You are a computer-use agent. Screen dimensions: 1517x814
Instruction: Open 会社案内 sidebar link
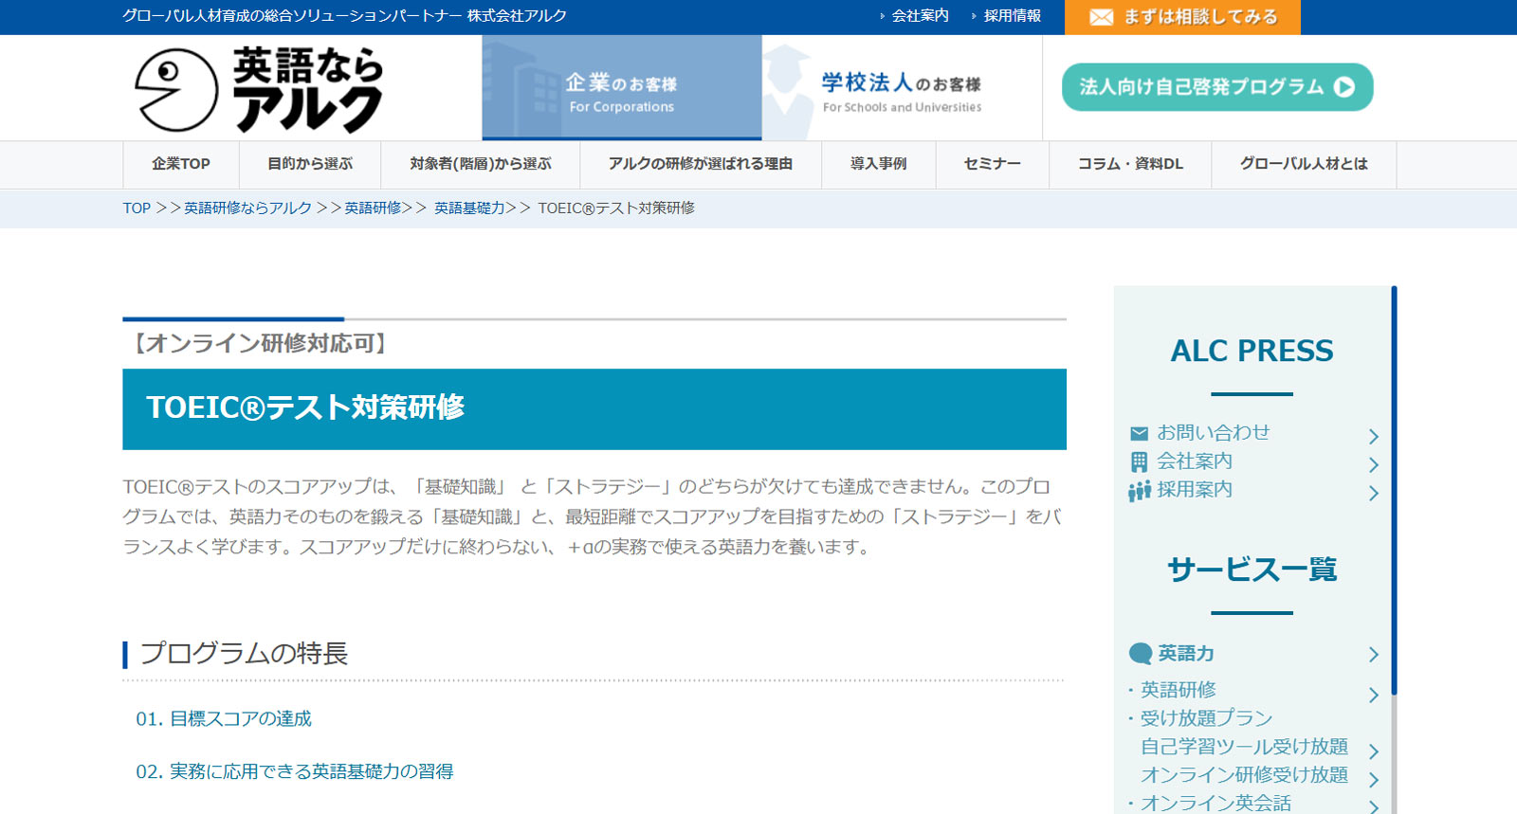[x=1195, y=461]
